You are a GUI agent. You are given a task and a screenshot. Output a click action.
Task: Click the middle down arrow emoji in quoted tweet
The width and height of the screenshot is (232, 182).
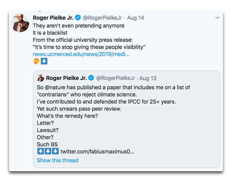pos(48,151)
